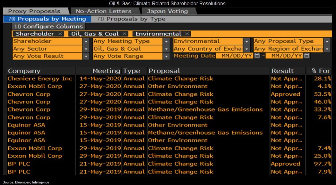The height and width of the screenshot is (185, 336).
Task: Open the end meeting date calendar icon
Action: (307, 56)
